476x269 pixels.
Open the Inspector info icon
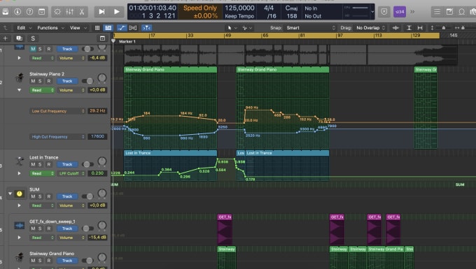[x=17, y=11]
